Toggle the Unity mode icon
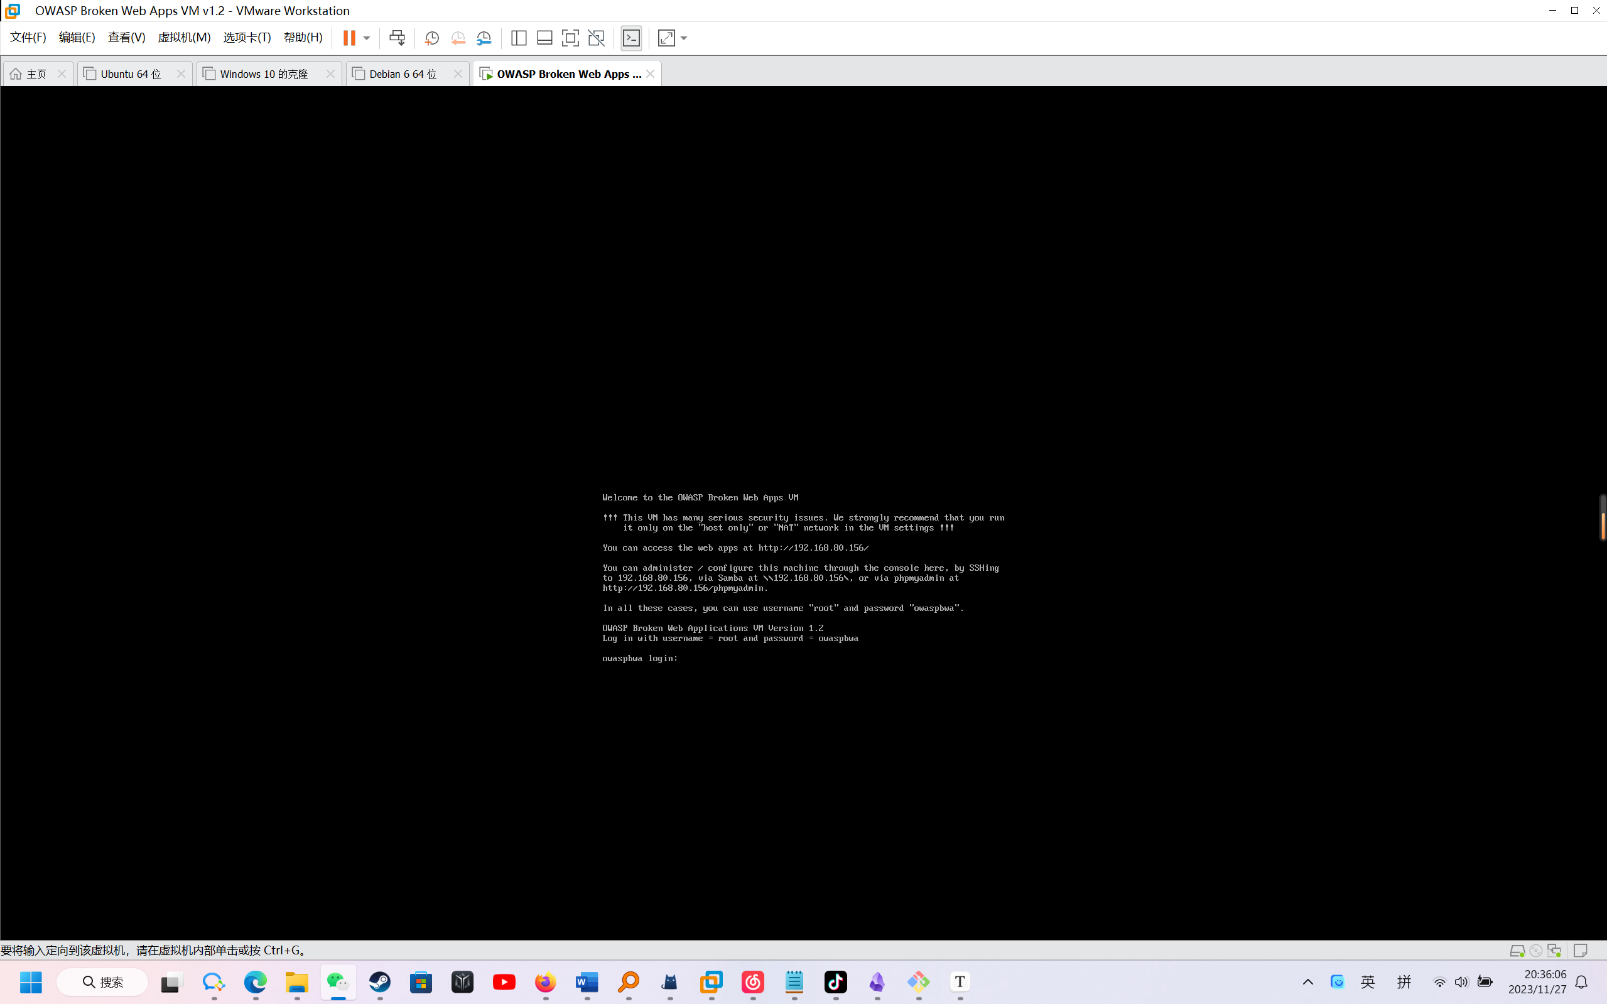 (596, 38)
